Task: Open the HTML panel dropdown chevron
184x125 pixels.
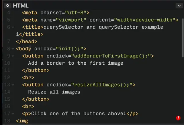Action: 179,6
